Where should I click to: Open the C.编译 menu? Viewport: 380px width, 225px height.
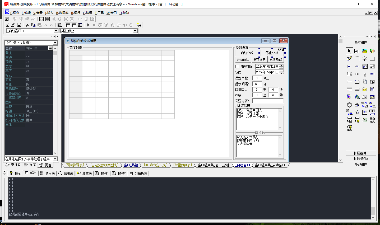(x=87, y=13)
